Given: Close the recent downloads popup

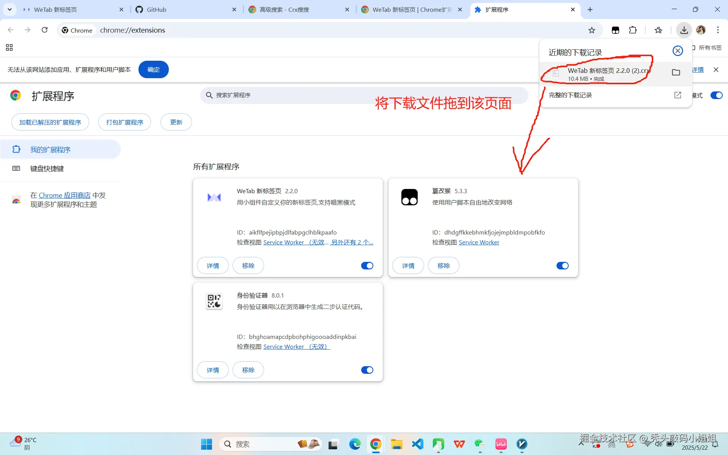Looking at the screenshot, I should (x=678, y=51).
